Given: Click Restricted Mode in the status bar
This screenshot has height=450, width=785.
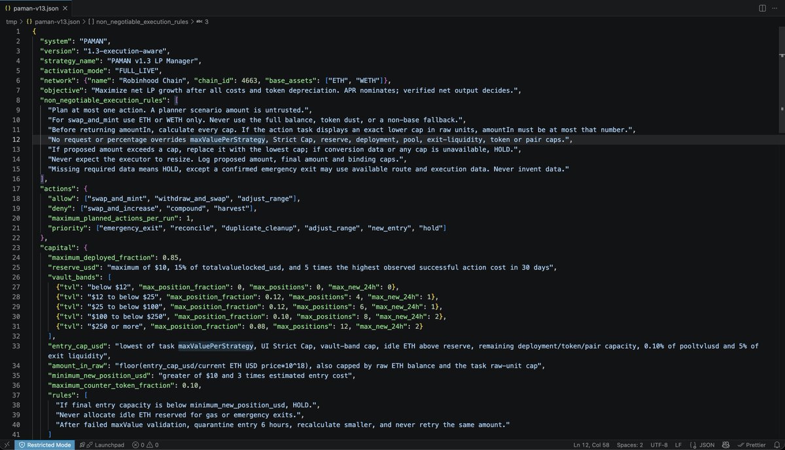Looking at the screenshot, I should click(x=44, y=445).
